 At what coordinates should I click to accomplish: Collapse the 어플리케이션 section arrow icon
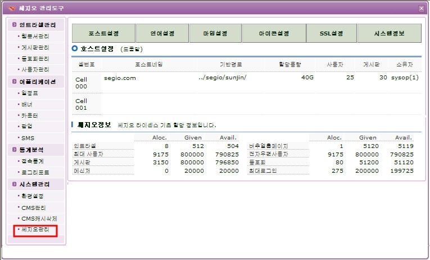click(13, 82)
